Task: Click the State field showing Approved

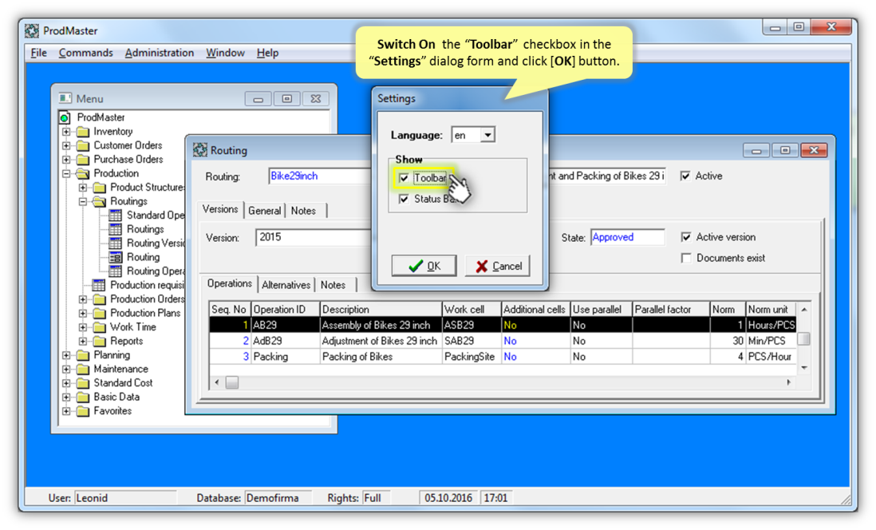Action: click(x=627, y=237)
